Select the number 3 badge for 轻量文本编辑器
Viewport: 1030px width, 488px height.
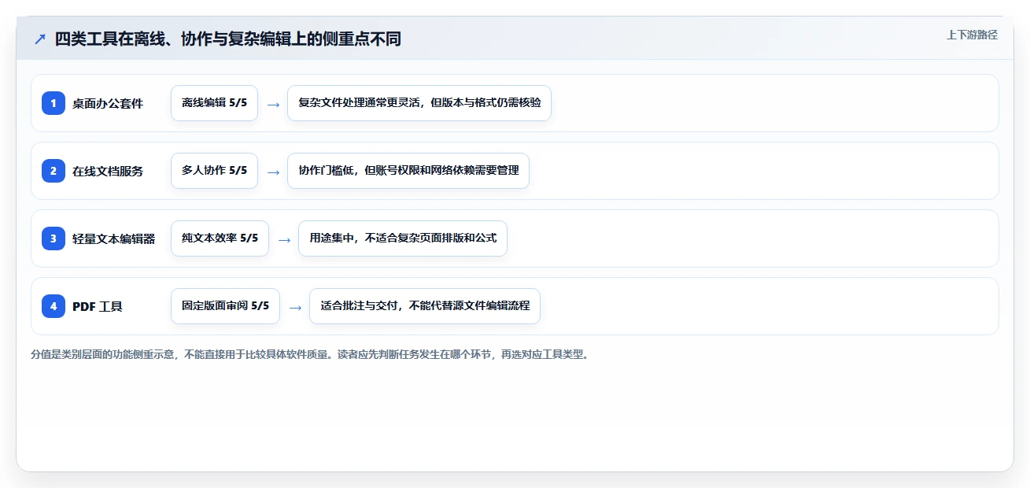[54, 238]
